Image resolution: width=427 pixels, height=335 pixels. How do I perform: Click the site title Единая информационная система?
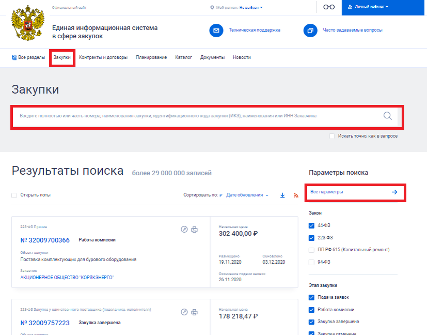pos(105,32)
